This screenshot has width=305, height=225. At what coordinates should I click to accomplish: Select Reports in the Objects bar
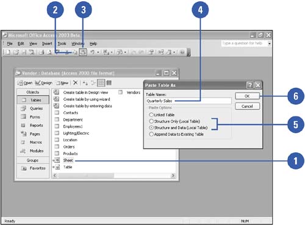[33, 125]
